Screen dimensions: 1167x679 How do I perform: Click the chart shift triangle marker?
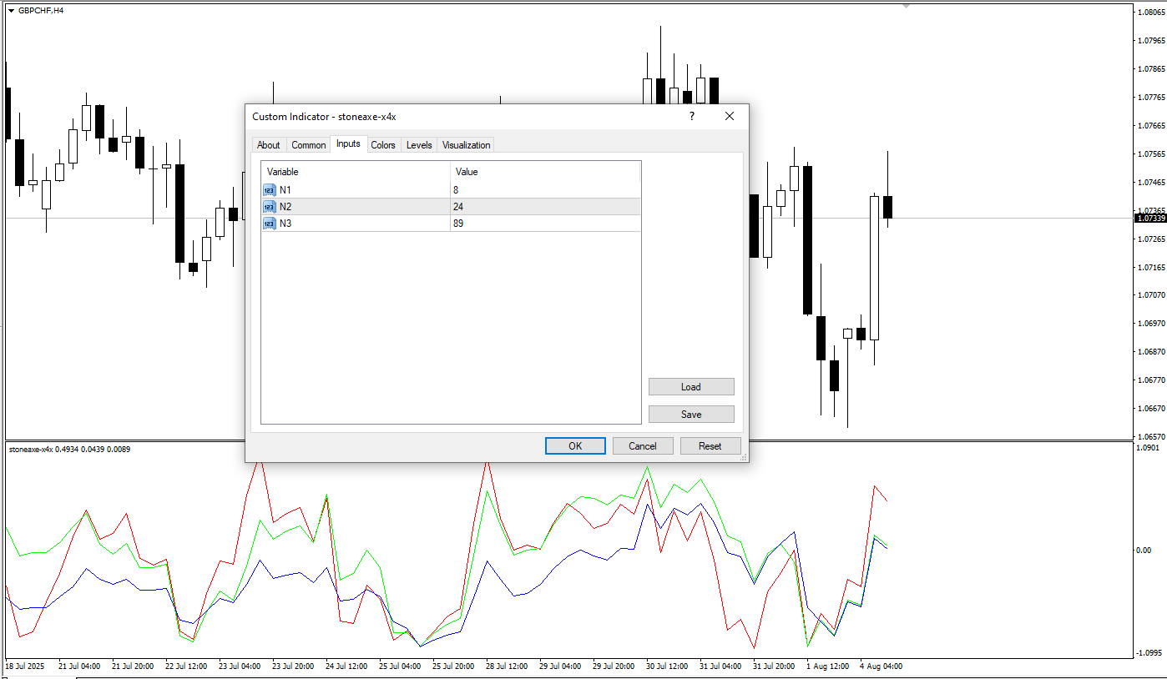906,6
